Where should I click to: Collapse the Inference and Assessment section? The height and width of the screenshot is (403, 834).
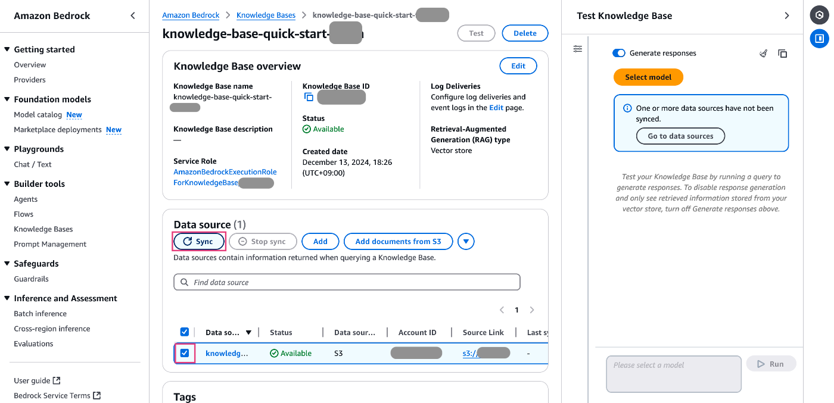point(7,299)
